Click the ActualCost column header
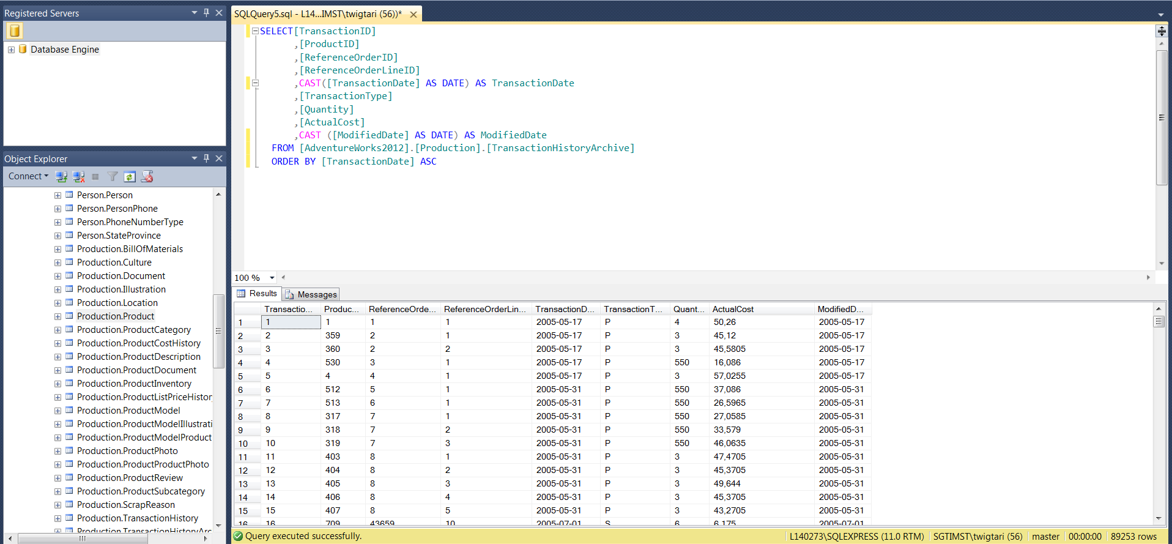This screenshot has width=1172, height=544. point(733,309)
